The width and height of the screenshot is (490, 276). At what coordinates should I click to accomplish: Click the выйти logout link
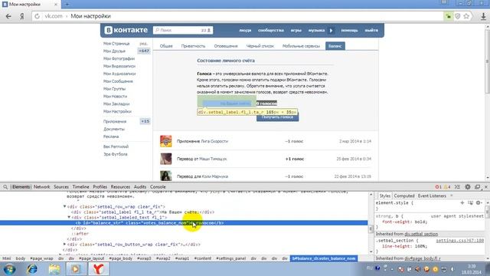(x=371, y=31)
